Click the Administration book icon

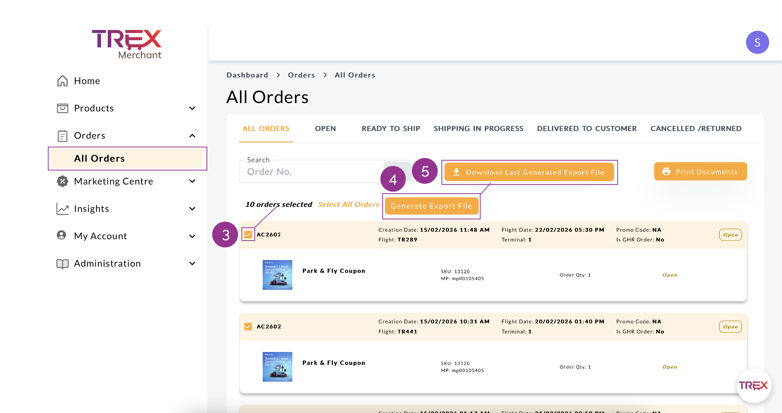pyautogui.click(x=62, y=264)
